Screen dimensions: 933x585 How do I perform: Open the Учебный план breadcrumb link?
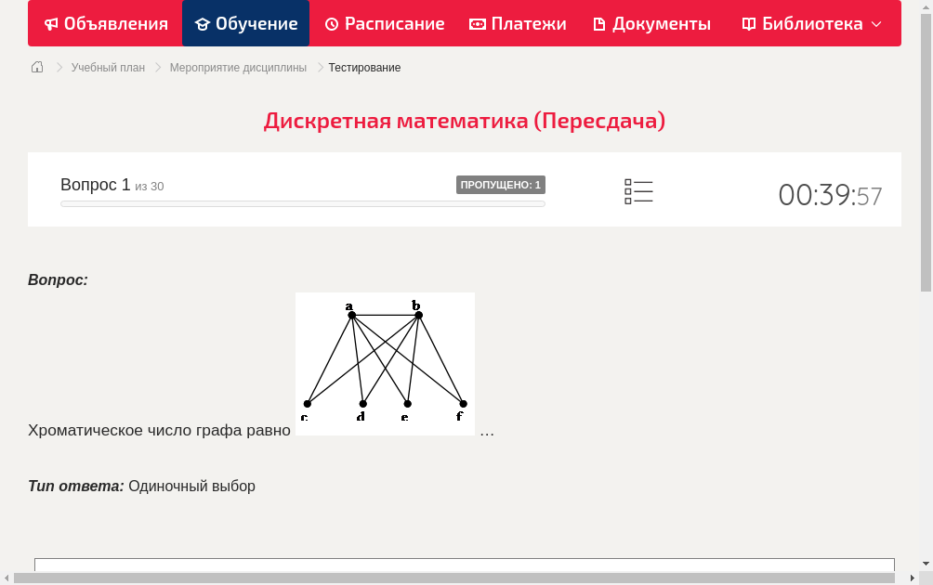(x=109, y=67)
